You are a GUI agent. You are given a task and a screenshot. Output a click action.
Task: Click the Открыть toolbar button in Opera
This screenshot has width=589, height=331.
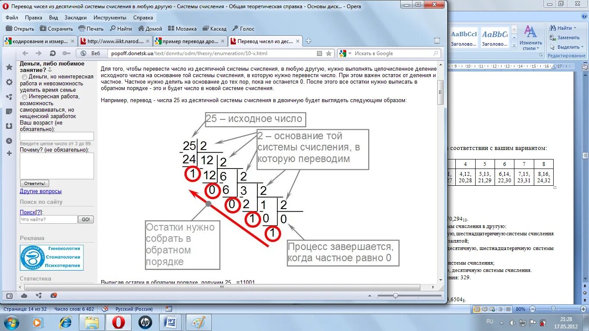coord(20,29)
